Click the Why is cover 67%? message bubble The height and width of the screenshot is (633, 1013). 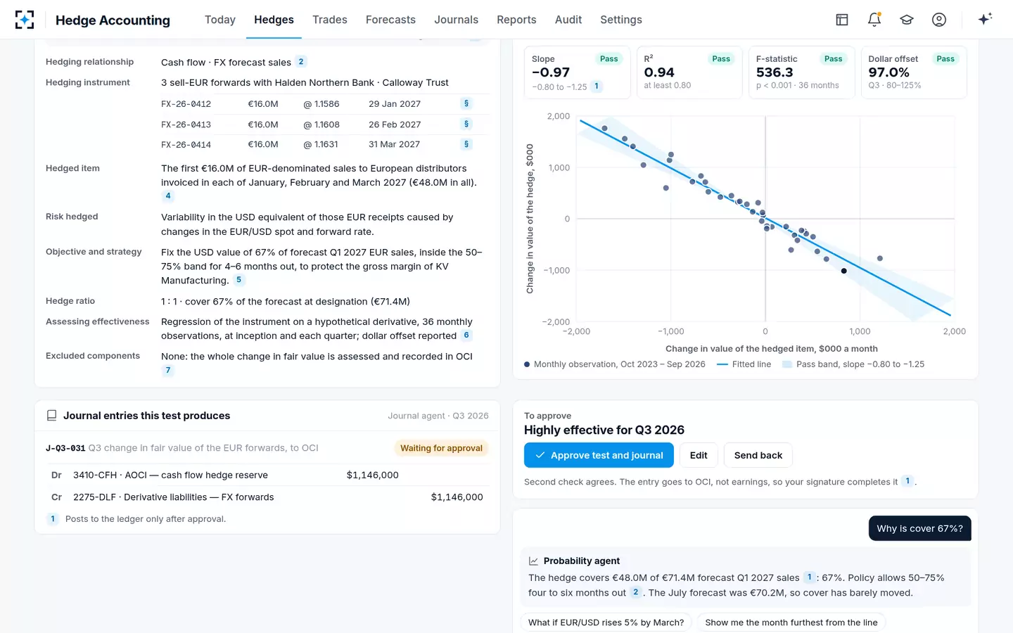click(x=919, y=528)
